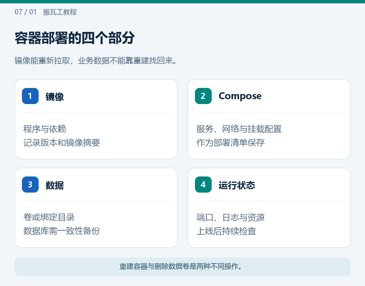Click the line 记录版本和镜像摘要
The width and height of the screenshot is (365, 286).
pos(62,142)
